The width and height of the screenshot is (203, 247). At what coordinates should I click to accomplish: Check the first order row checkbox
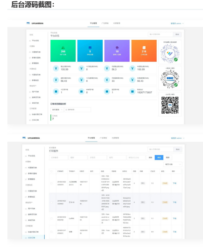pyautogui.click(x=51, y=183)
